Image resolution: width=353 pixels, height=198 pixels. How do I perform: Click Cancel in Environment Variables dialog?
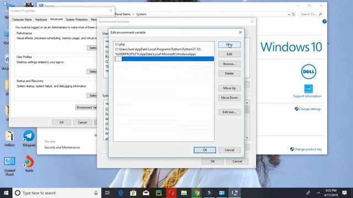(x=237, y=161)
